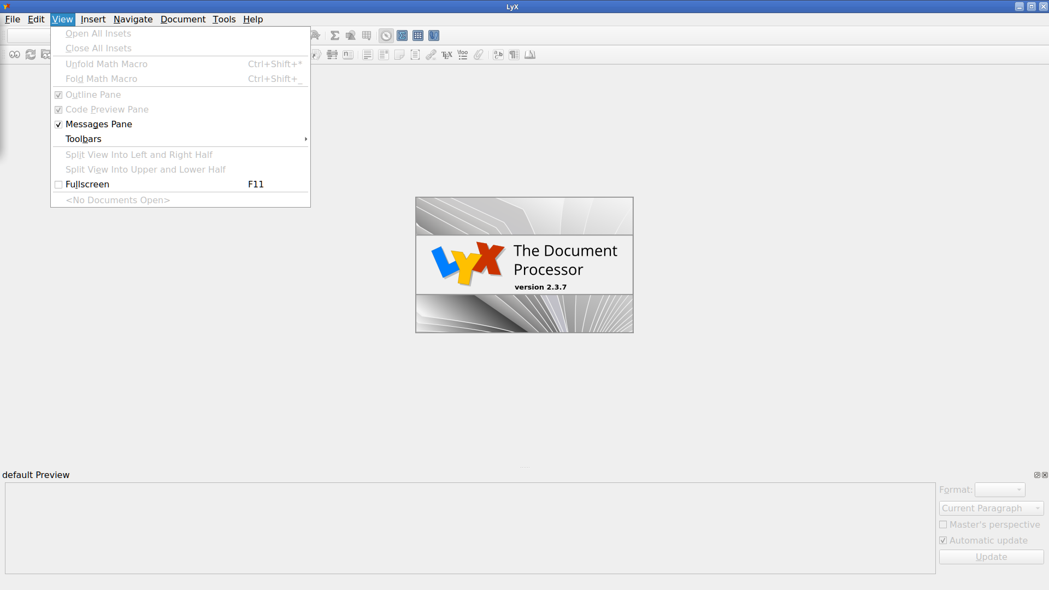Toggle the blue footprints review toolbar icon
The height and width of the screenshot is (590, 1049).
[x=434, y=36]
